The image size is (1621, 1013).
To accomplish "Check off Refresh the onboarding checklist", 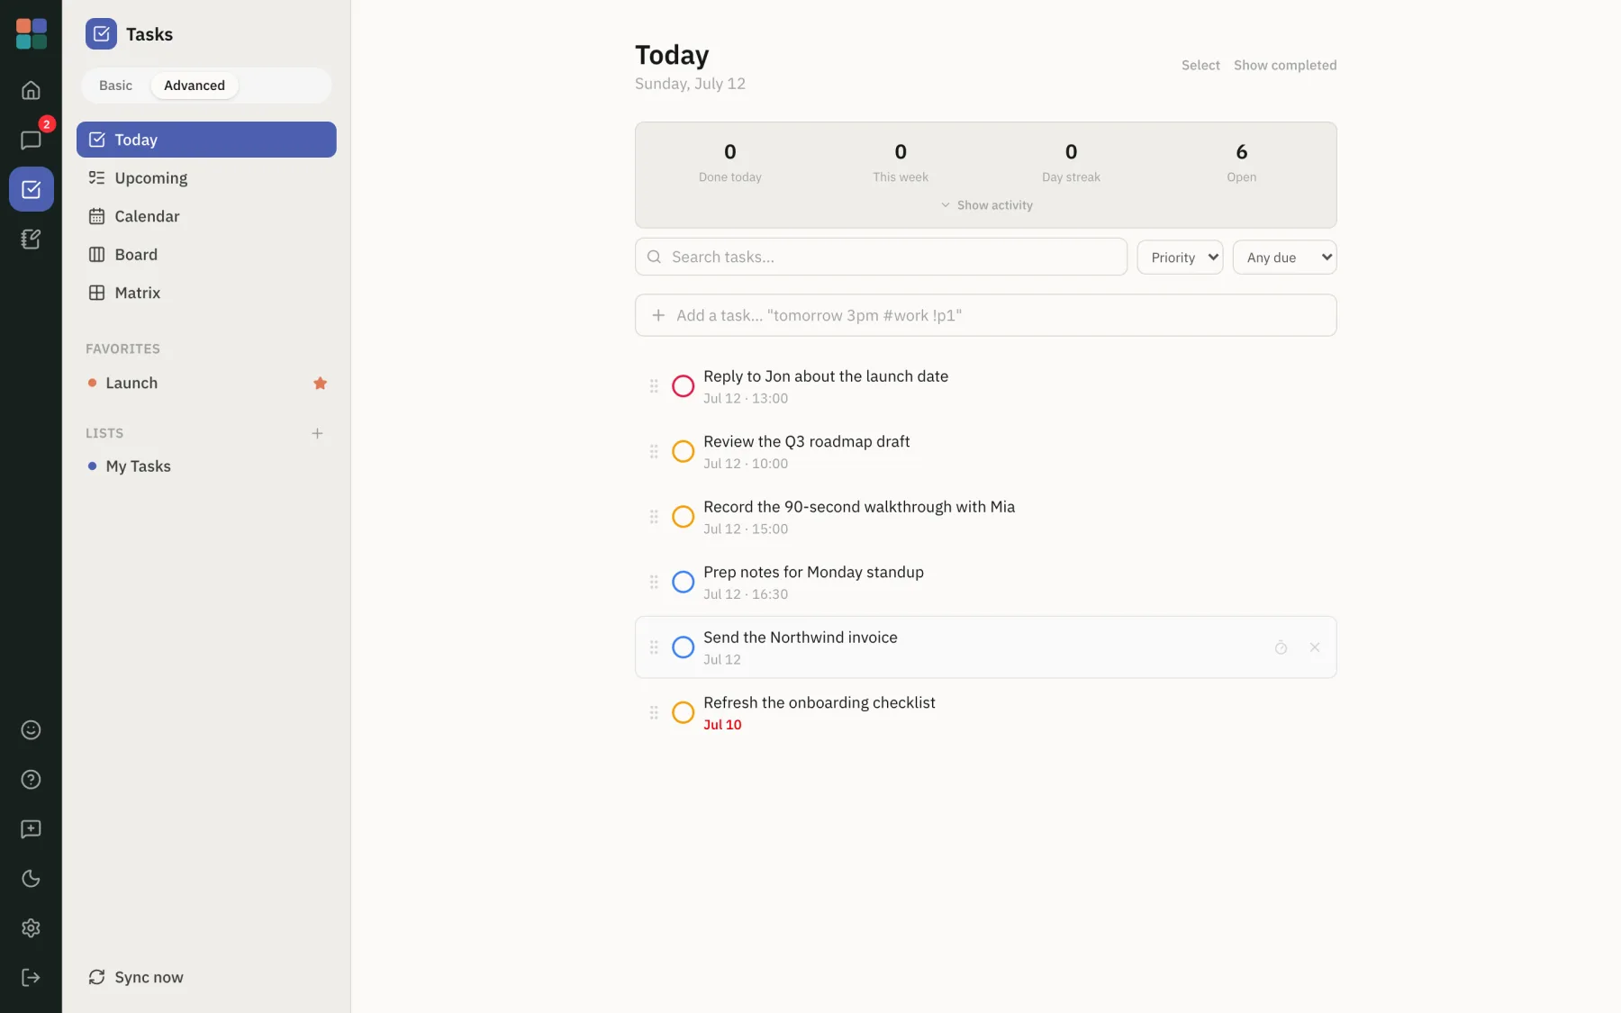I will [x=684, y=712].
